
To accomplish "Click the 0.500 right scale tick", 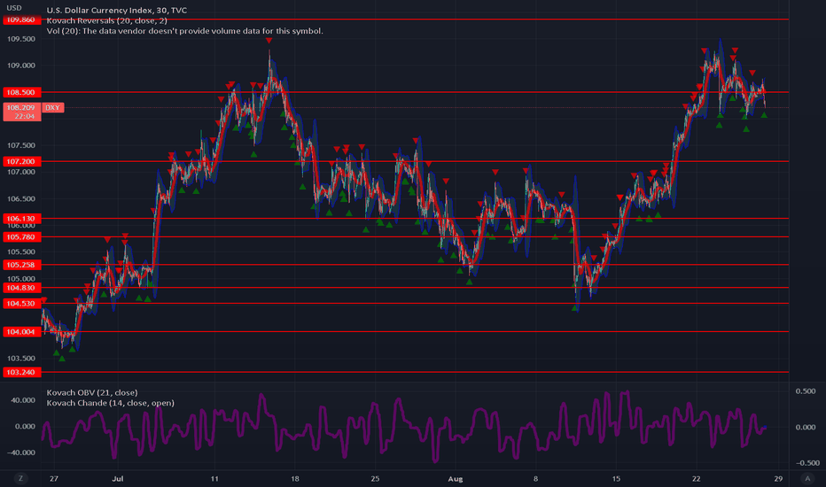I will [806, 391].
